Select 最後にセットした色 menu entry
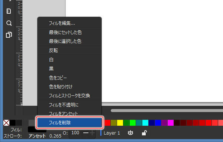 [x=70, y=33]
